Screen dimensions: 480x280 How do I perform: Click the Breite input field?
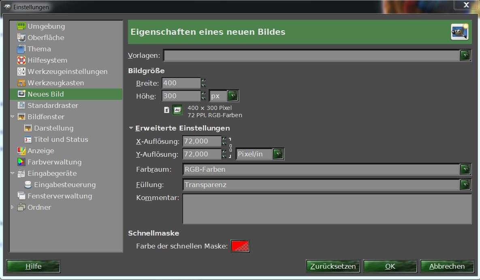(181, 83)
